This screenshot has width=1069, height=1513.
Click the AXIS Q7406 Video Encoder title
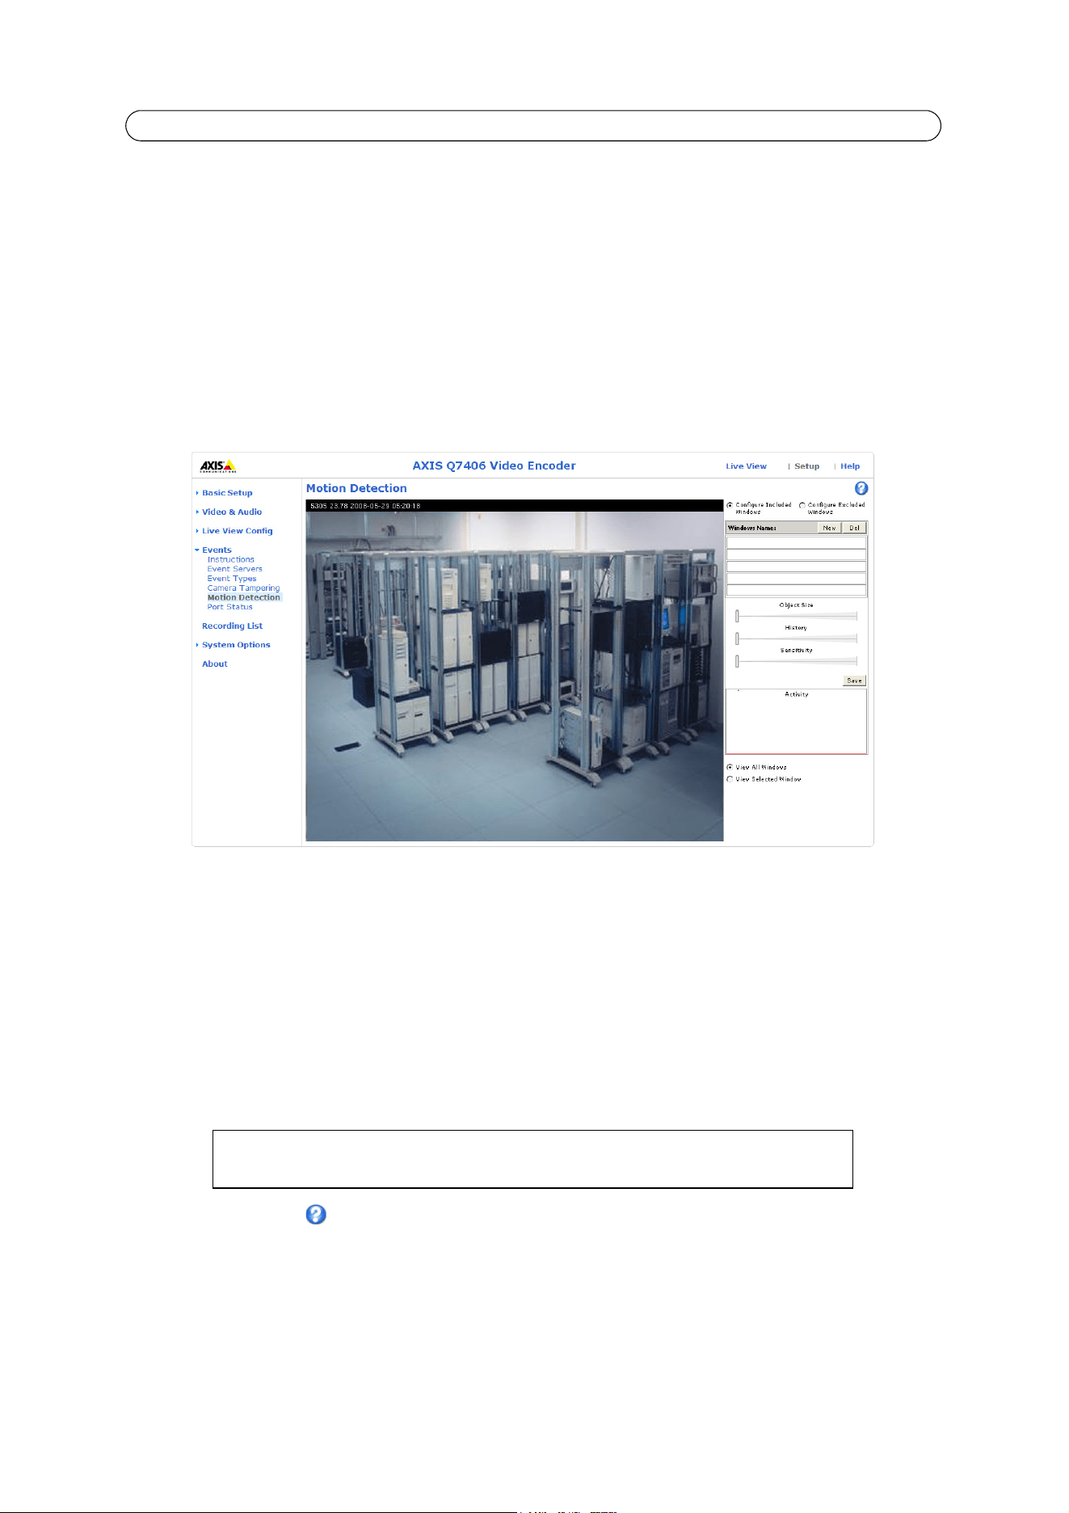(x=494, y=466)
